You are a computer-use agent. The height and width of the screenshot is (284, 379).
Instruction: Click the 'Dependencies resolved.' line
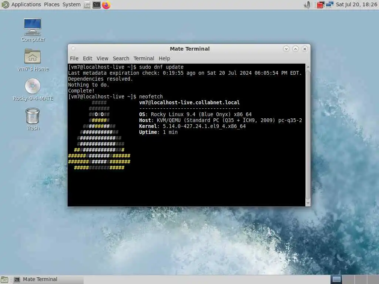[100, 79]
